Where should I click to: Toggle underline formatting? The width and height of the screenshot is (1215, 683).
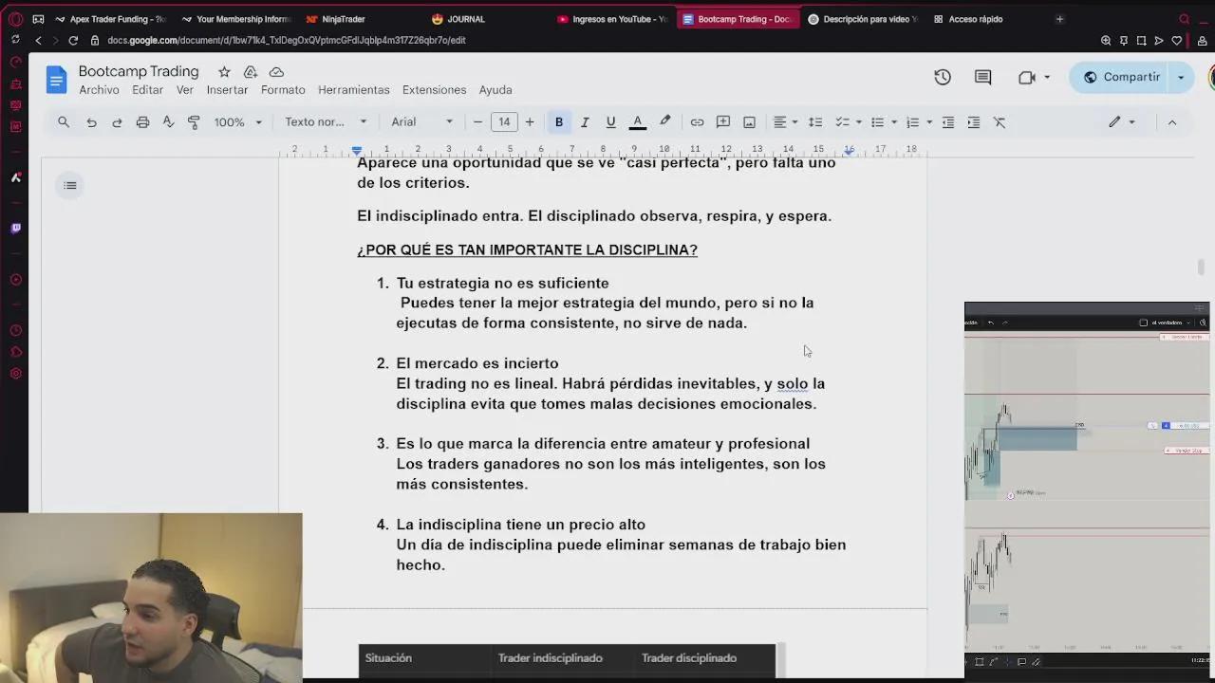coord(610,121)
